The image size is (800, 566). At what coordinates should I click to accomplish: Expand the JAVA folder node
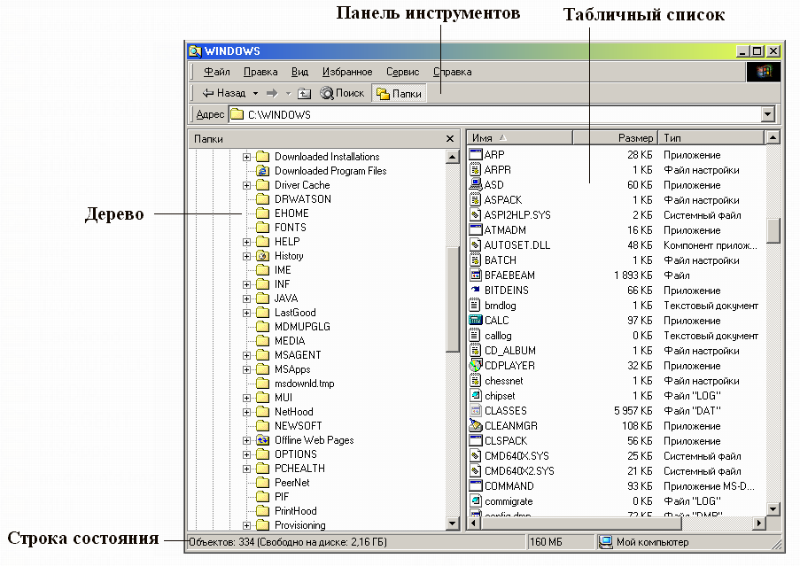pos(247,299)
